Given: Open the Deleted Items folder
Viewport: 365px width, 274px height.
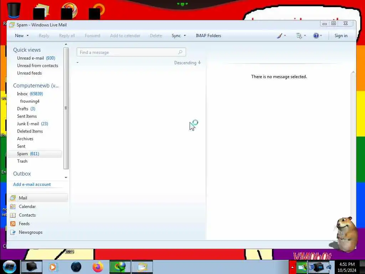Looking at the screenshot, I should tap(30, 131).
